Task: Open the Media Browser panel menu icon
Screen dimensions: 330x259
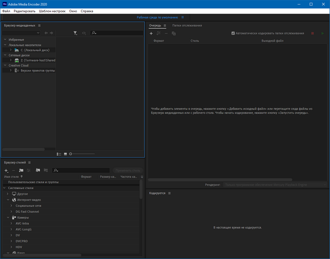Action: click(39, 25)
